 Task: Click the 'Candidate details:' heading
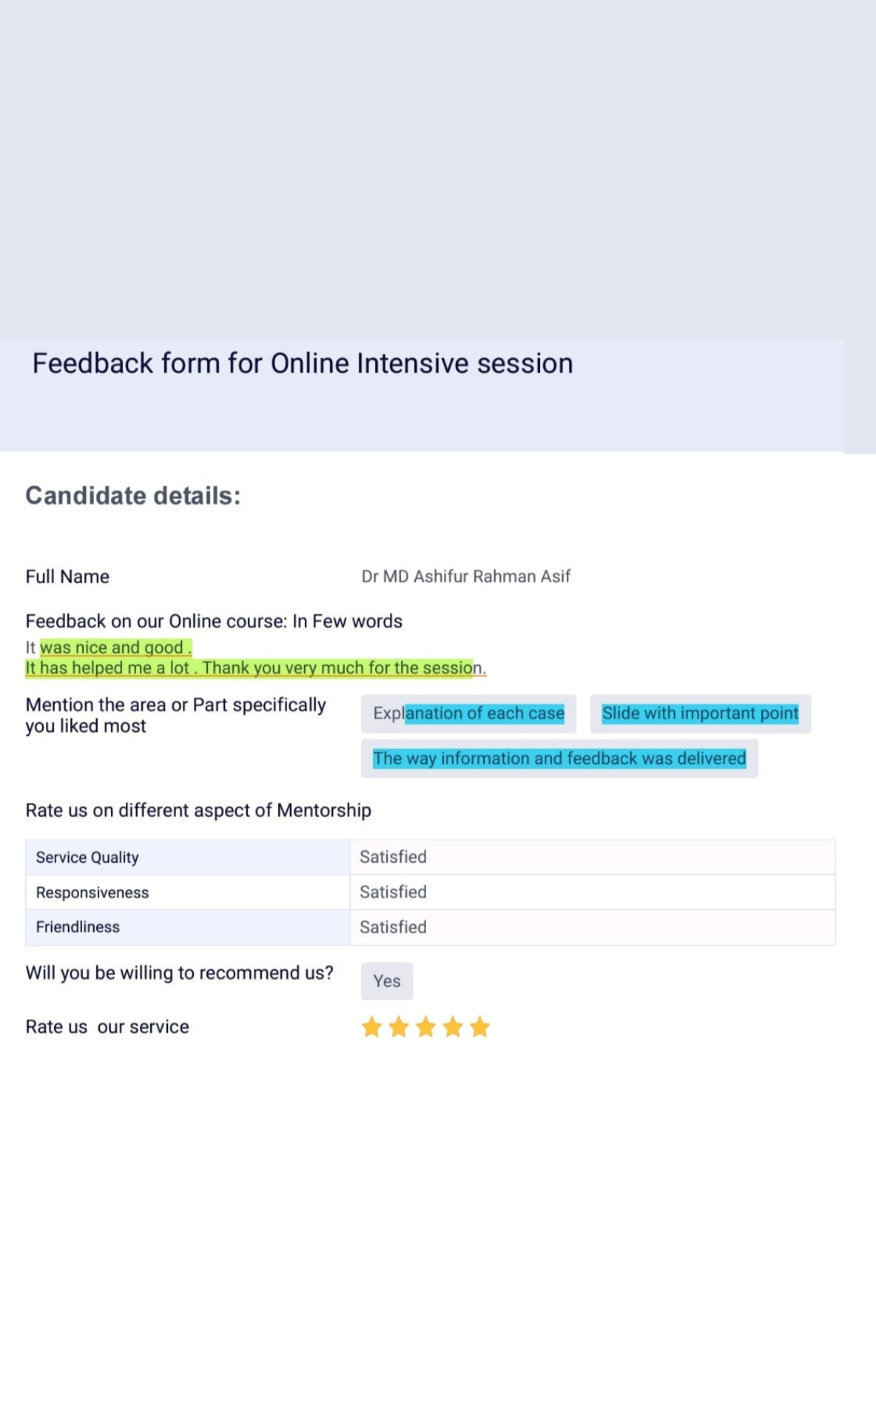point(133,496)
